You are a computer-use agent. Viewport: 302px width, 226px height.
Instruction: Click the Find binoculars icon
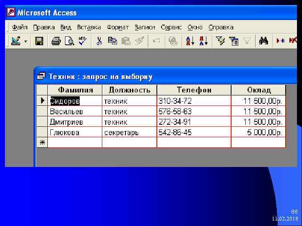click(263, 41)
